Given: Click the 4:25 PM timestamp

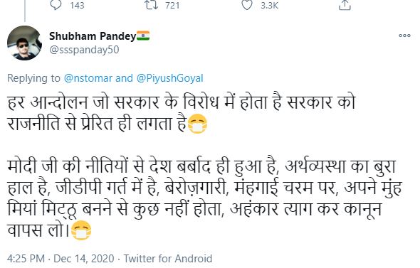Looking at the screenshot, I should tap(26, 259).
